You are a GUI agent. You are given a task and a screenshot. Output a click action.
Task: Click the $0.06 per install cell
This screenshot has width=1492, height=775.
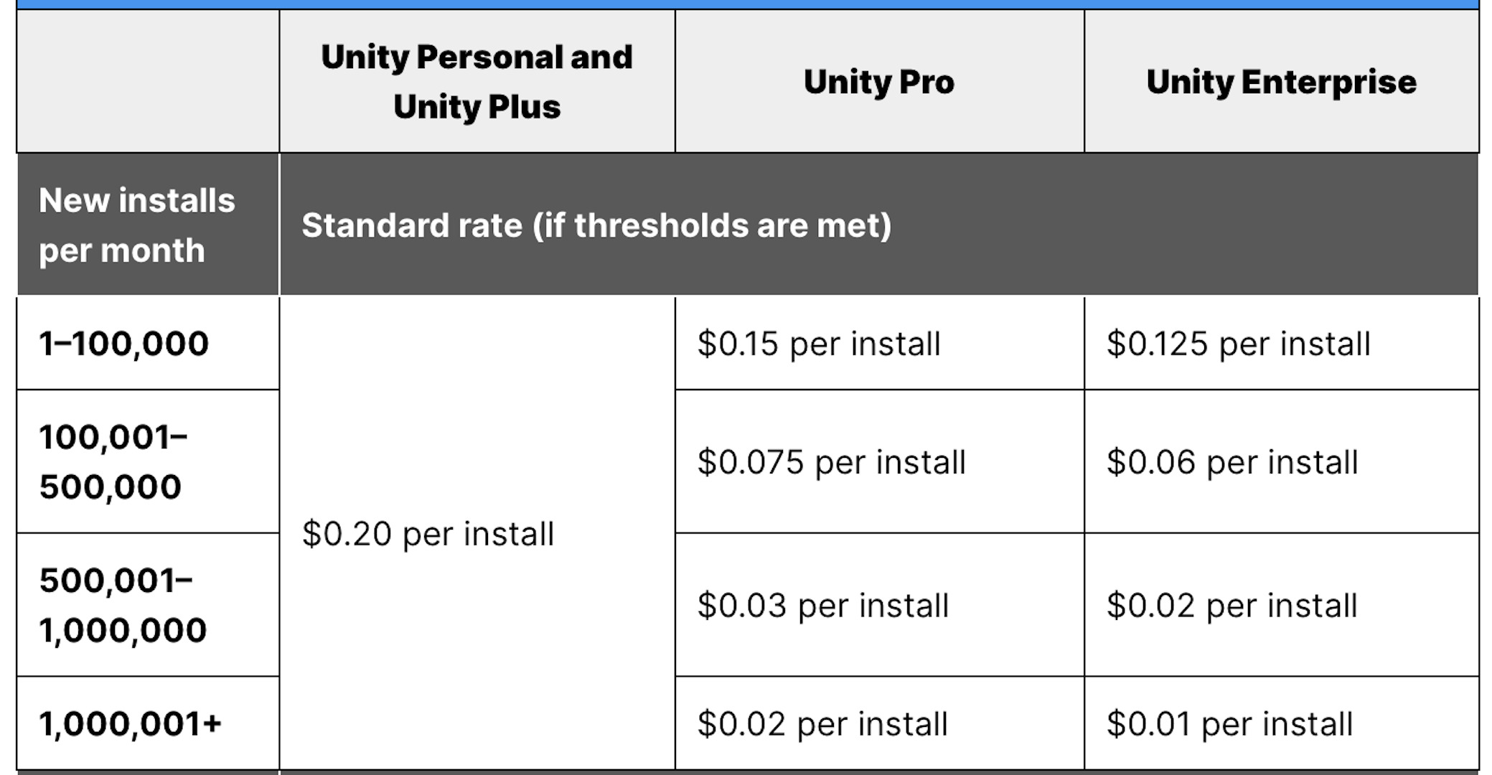click(1282, 461)
